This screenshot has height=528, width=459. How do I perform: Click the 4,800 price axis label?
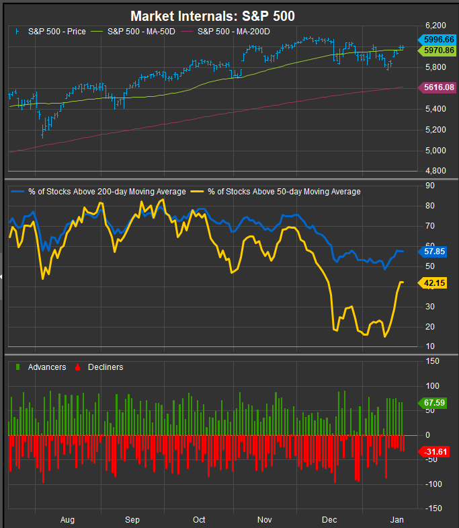point(435,171)
